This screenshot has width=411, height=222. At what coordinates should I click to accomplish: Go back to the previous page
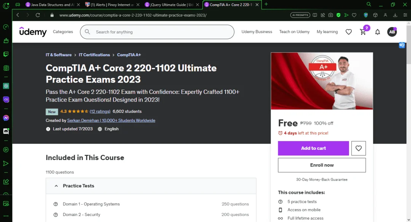[x=18, y=15]
